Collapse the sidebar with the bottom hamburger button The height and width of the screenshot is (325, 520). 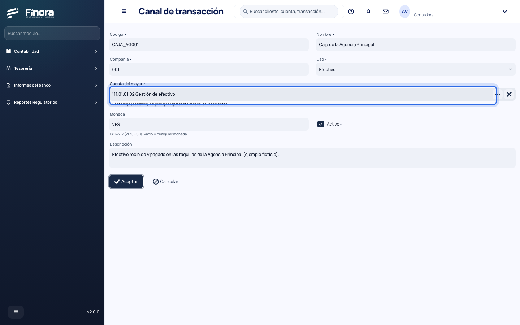click(16, 312)
